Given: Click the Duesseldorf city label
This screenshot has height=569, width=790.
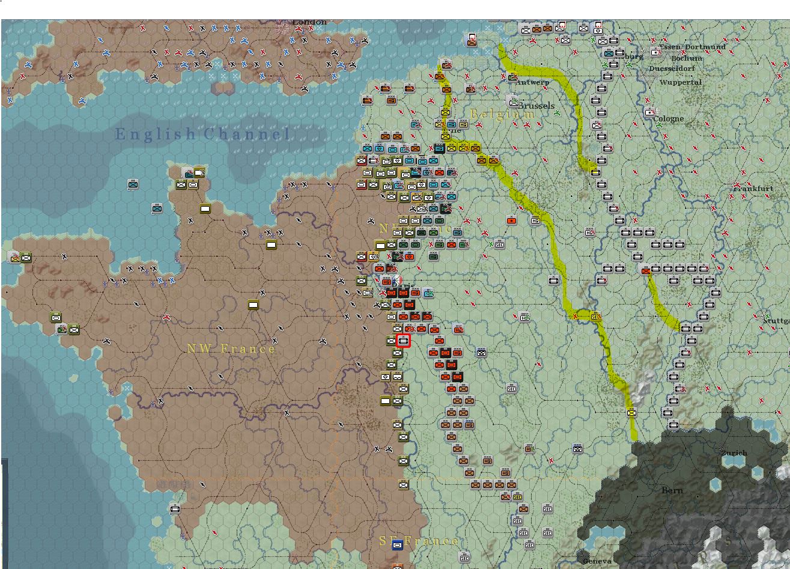Looking at the screenshot, I should point(671,68).
